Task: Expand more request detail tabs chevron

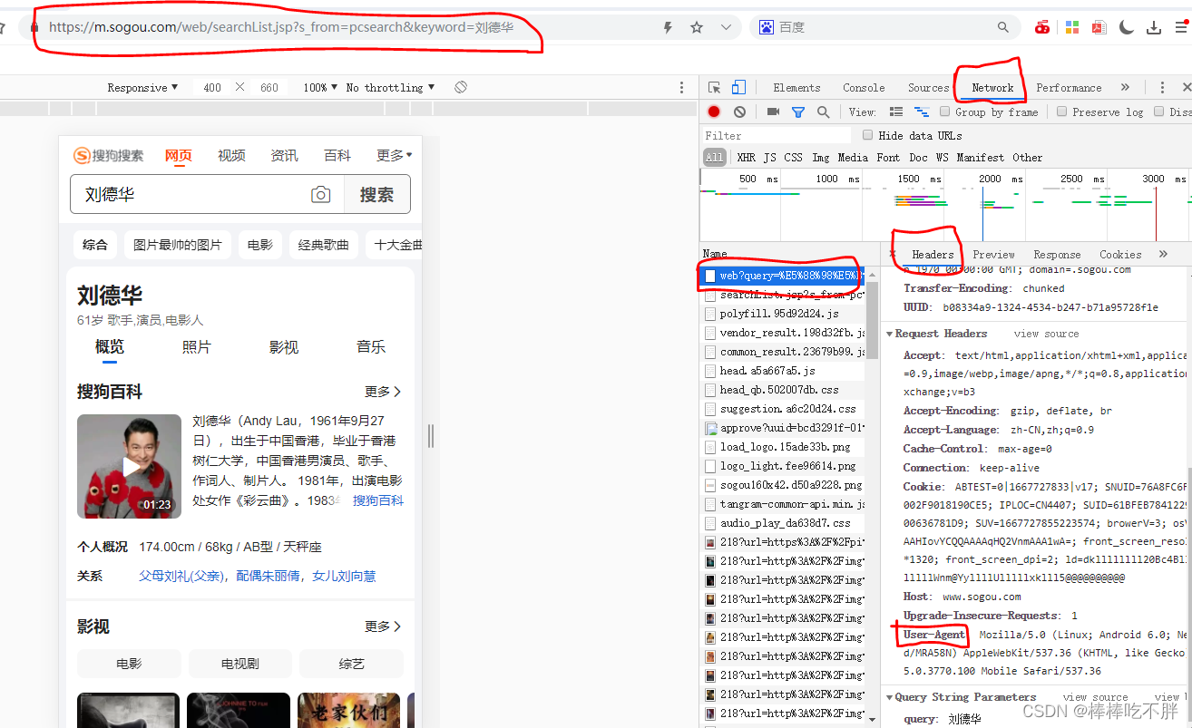Action: [1163, 254]
